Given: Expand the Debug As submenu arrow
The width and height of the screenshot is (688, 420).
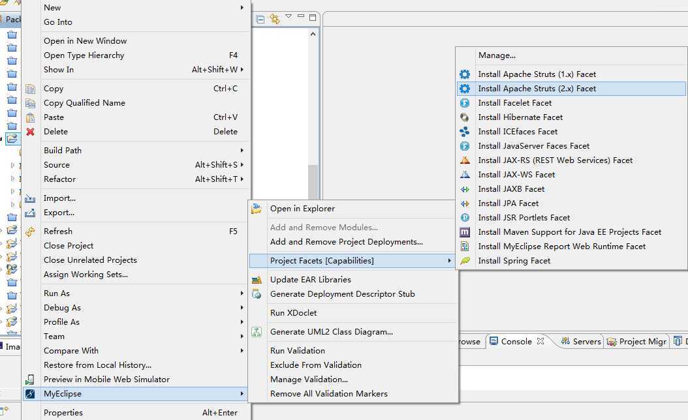Looking at the screenshot, I should (242, 308).
